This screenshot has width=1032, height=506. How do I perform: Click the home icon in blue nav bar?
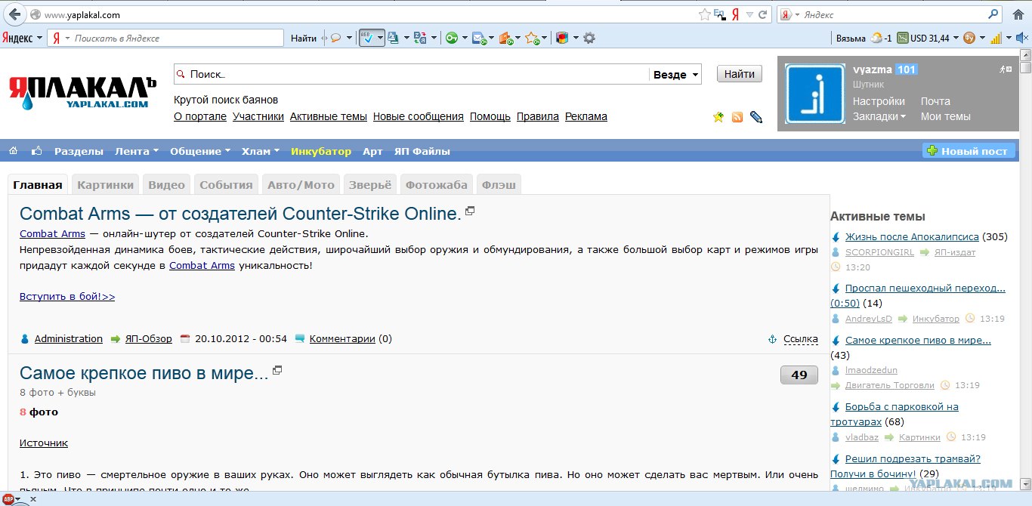(x=13, y=151)
